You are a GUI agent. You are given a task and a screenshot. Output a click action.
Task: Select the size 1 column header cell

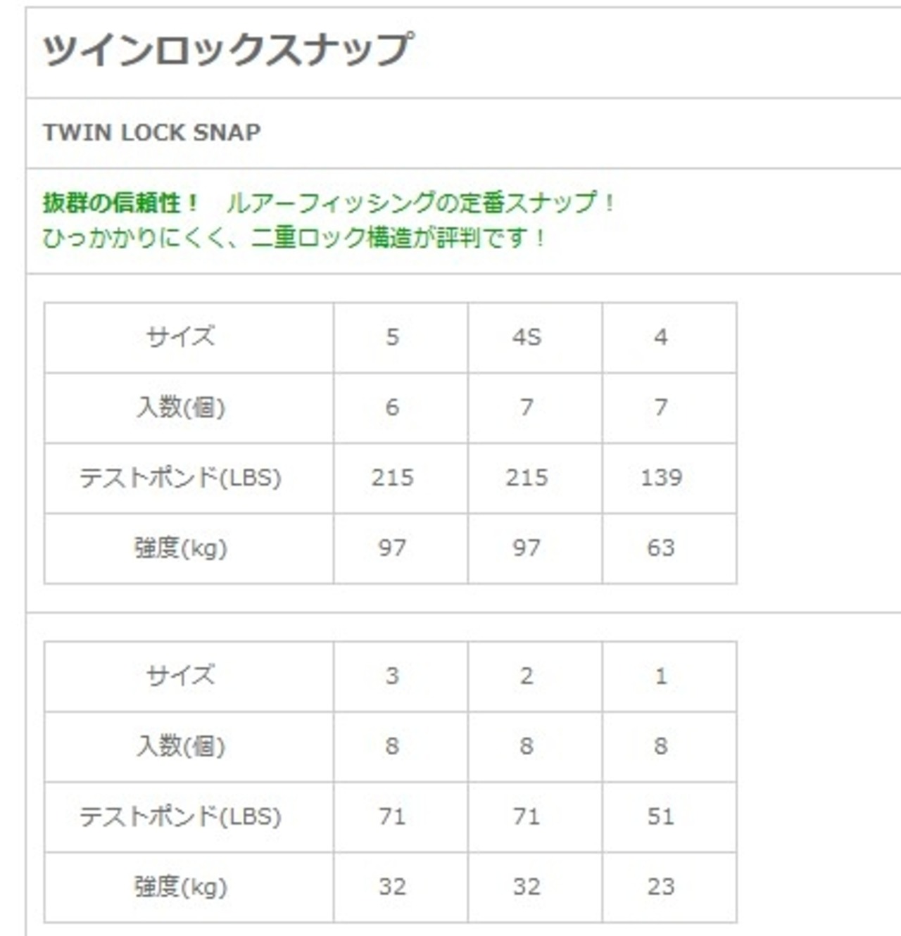click(x=661, y=676)
